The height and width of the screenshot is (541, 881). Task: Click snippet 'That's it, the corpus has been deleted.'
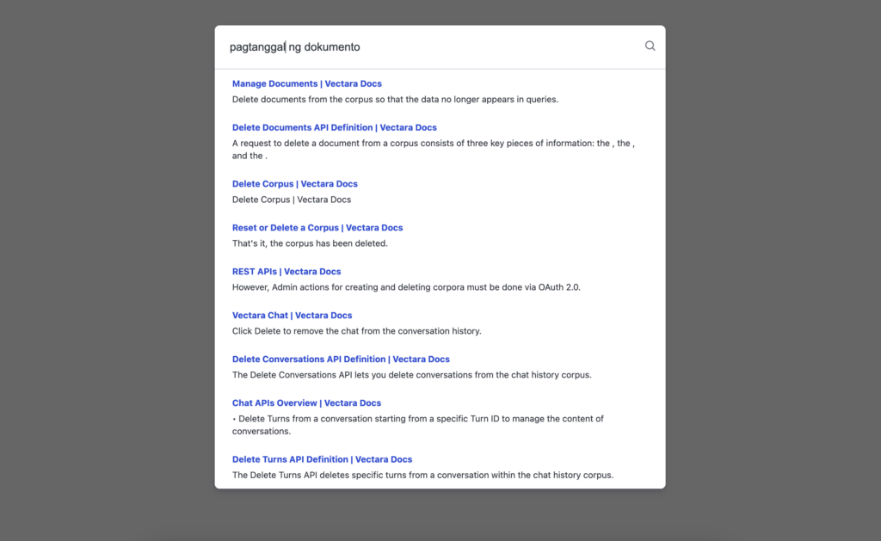point(310,243)
